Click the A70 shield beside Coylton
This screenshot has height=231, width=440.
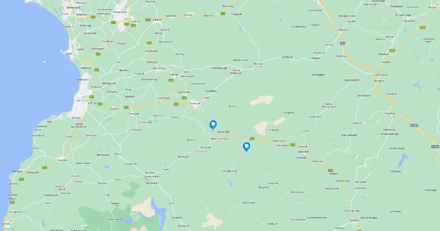(x=126, y=107)
